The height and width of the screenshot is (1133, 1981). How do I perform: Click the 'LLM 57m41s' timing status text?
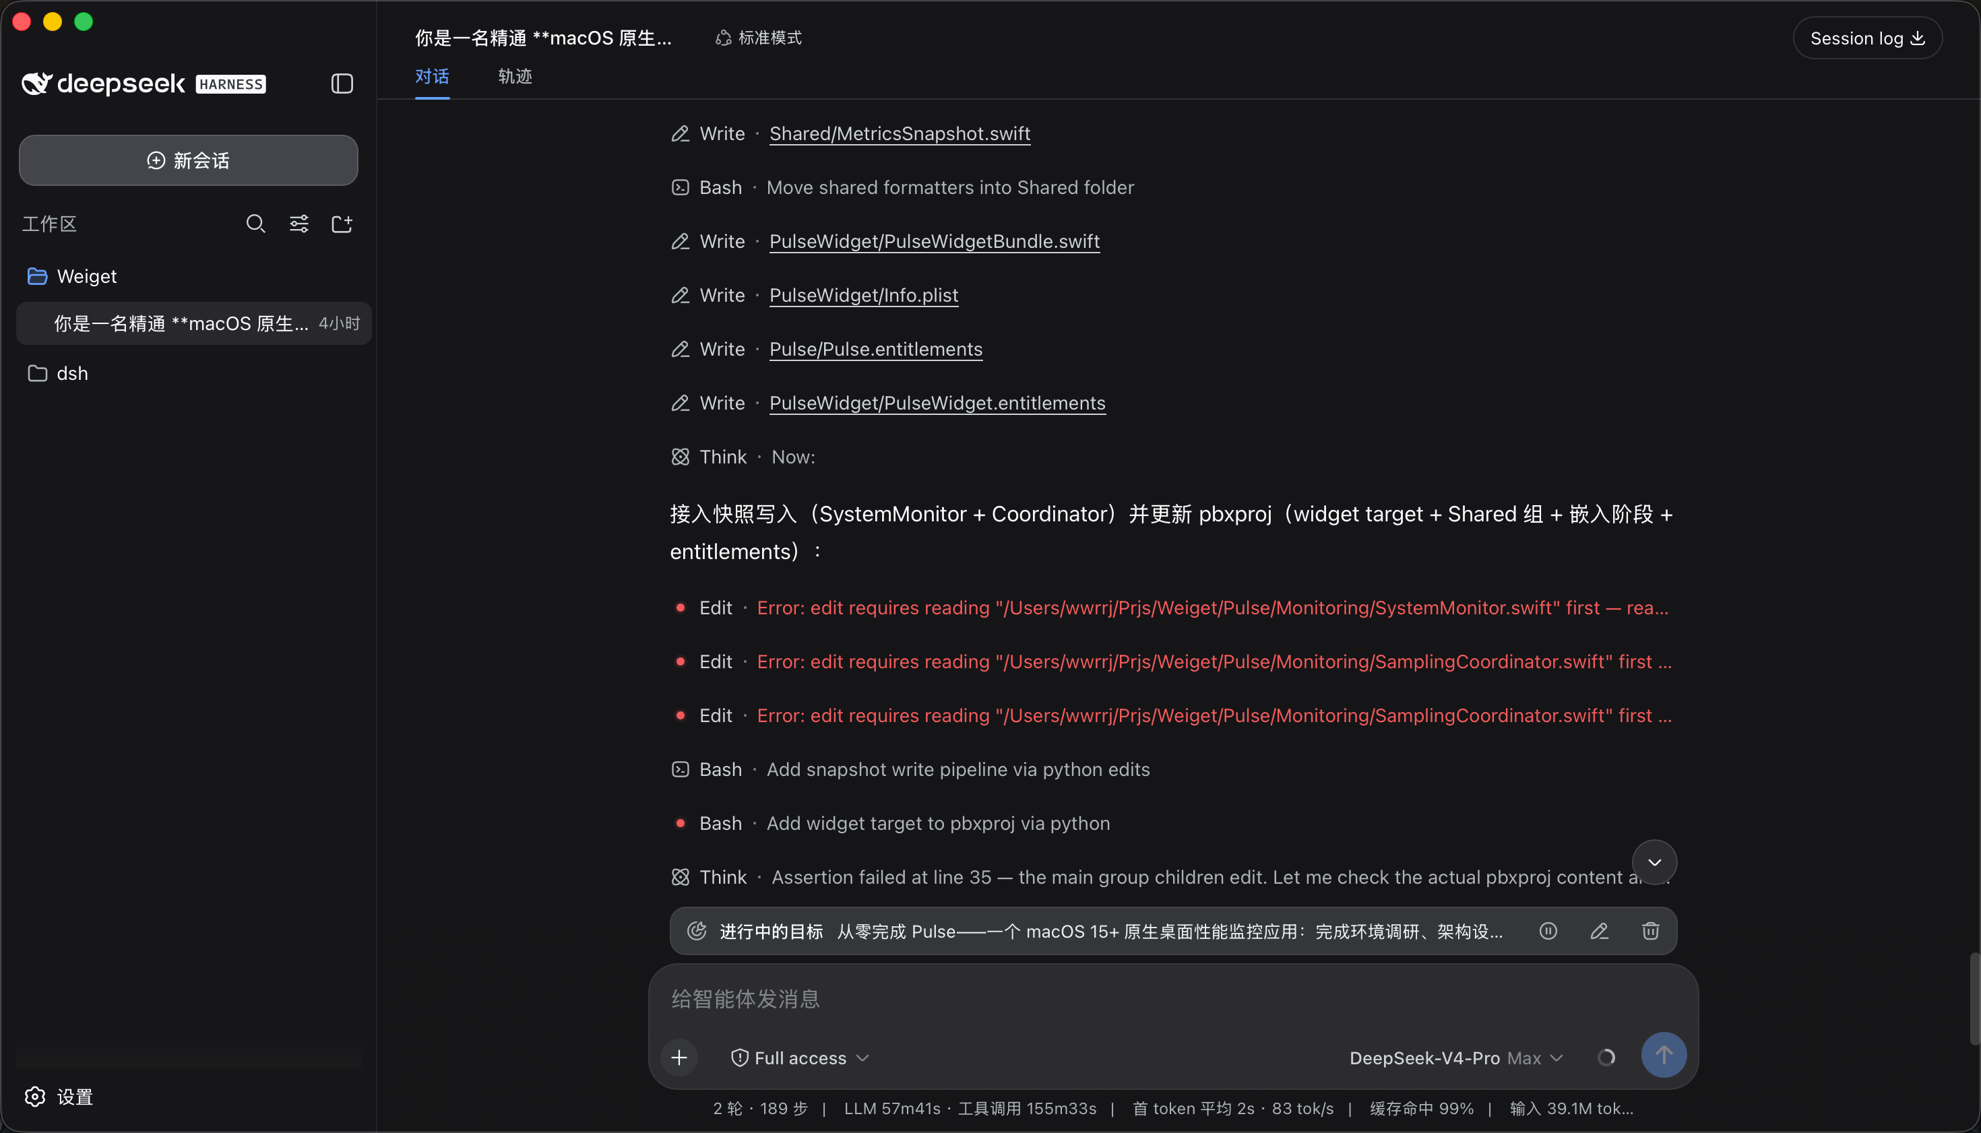pyautogui.click(x=892, y=1108)
